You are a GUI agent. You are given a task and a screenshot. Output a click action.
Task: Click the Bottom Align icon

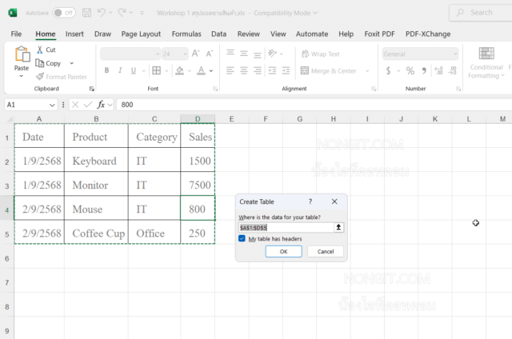click(258, 54)
